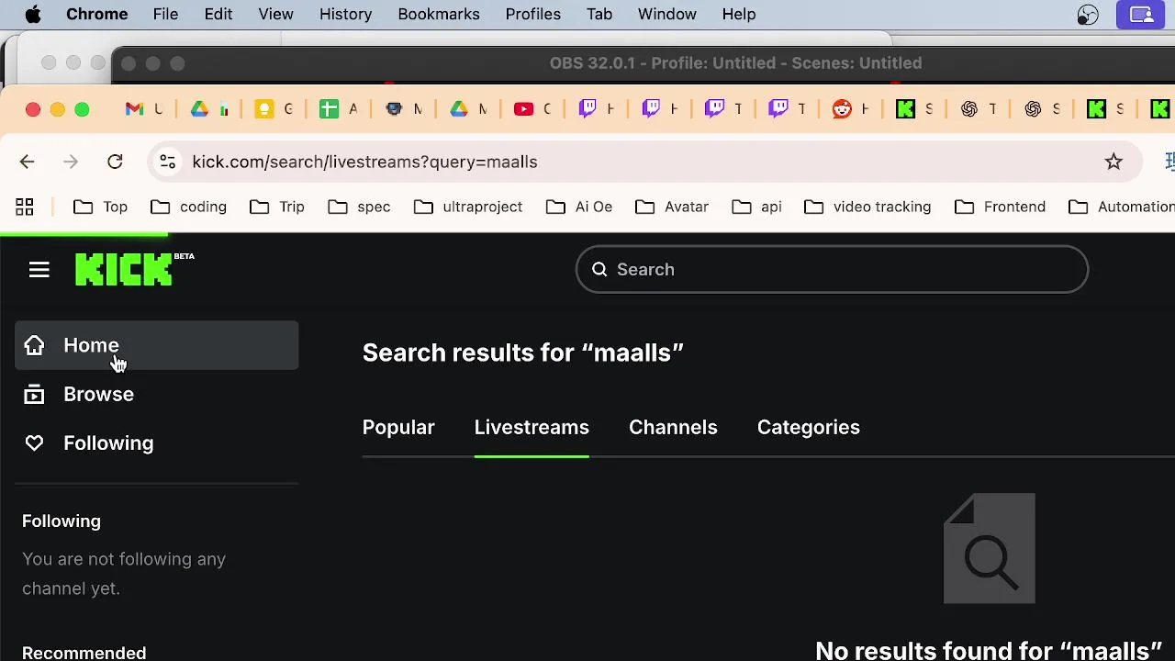The image size is (1175, 661).
Task: Click the magnifier icon in Kick search bar
Action: (599, 270)
